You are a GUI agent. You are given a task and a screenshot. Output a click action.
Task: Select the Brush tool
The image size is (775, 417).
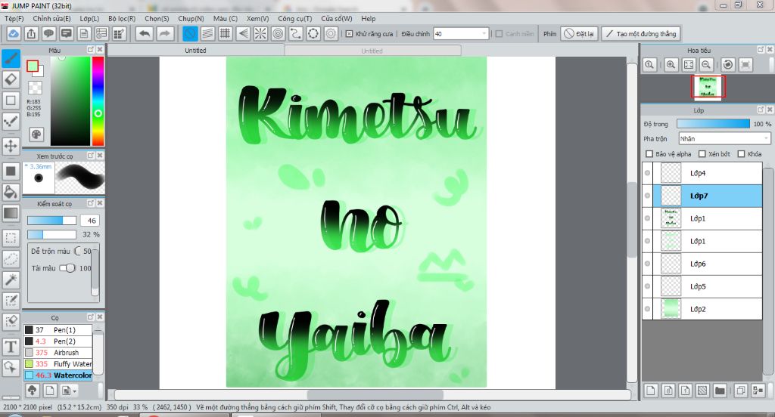click(x=11, y=59)
